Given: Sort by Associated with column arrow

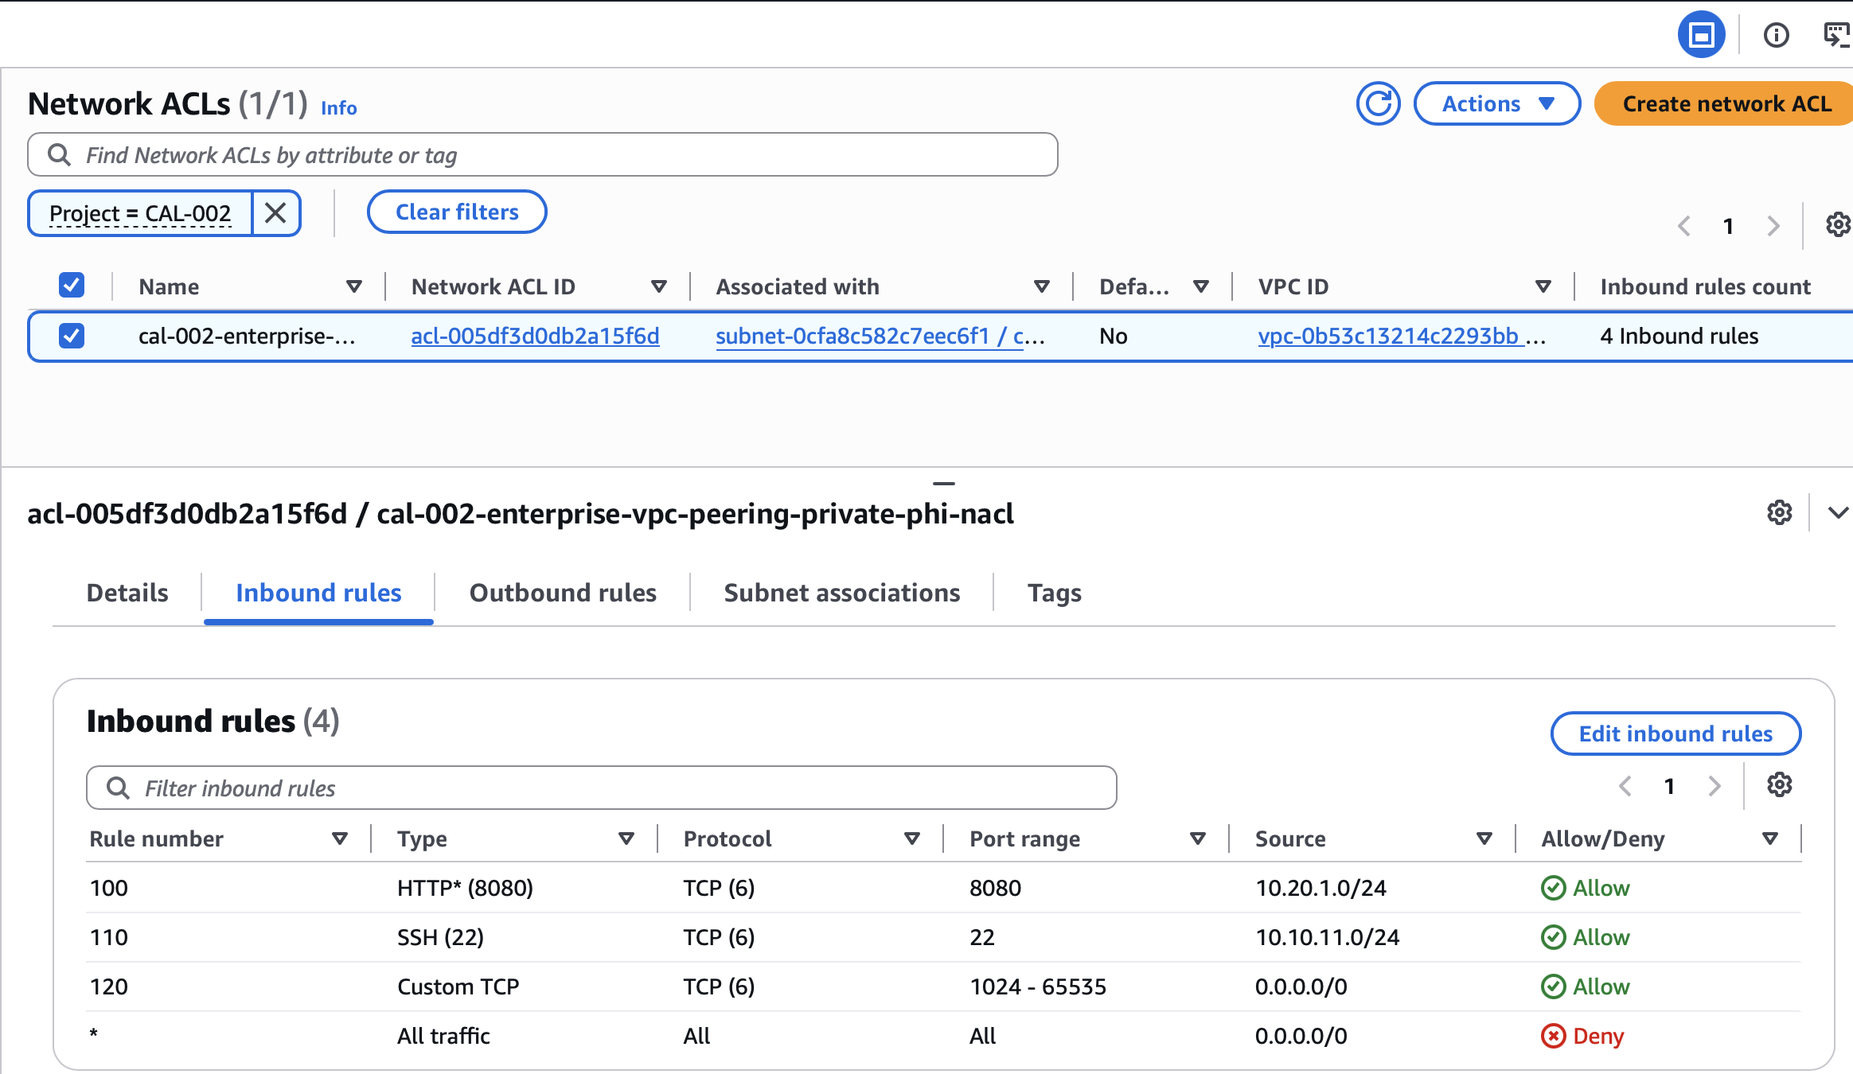Looking at the screenshot, I should (x=1041, y=286).
